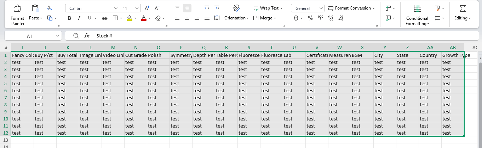Apply yellow fill color
Viewport: 482px width, 148px height.
130,18
